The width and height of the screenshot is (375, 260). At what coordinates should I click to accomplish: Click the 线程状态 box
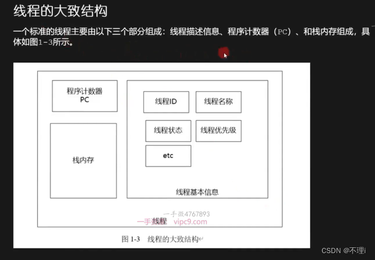tap(169, 131)
